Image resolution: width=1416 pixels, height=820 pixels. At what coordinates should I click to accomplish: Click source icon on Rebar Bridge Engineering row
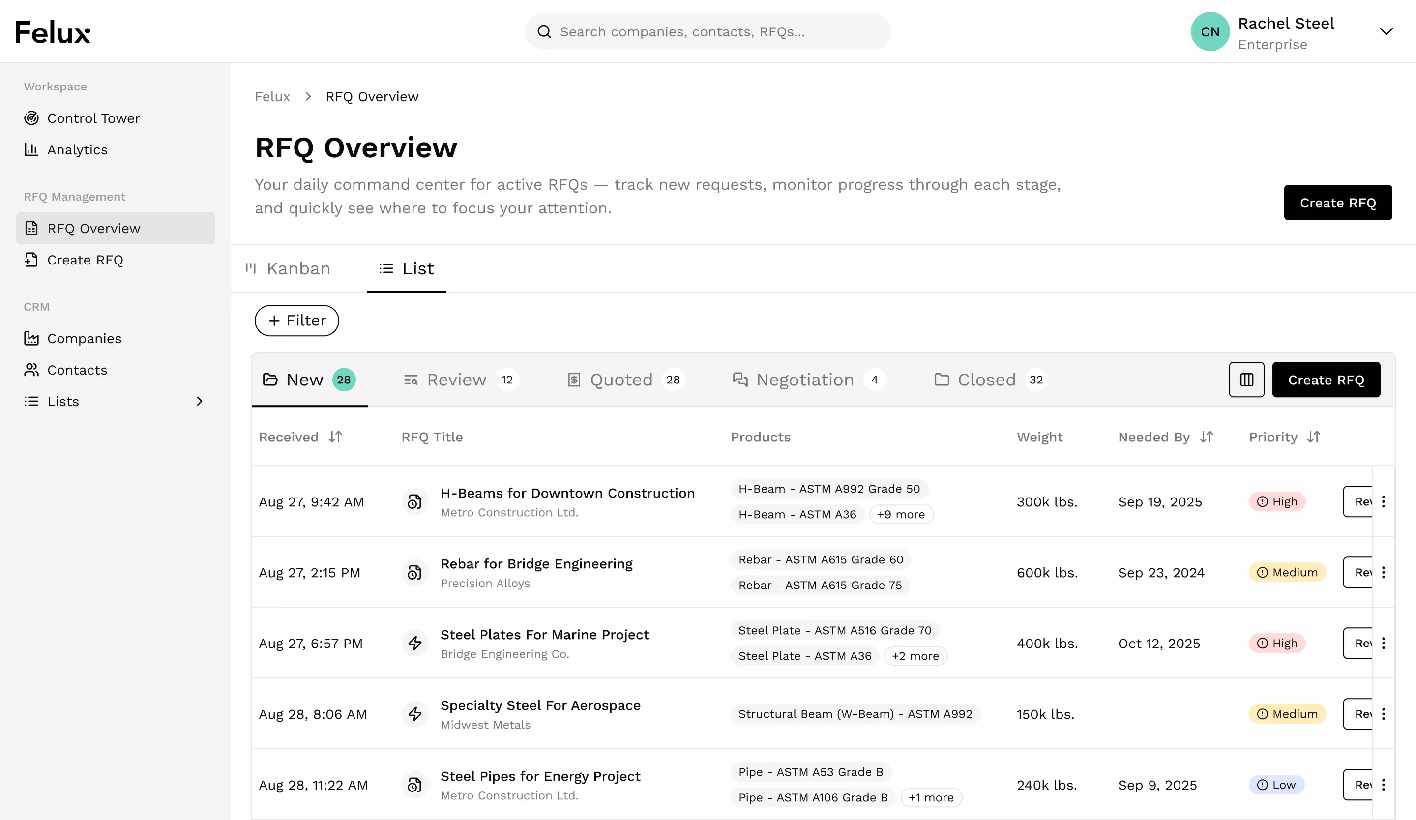pyautogui.click(x=414, y=572)
